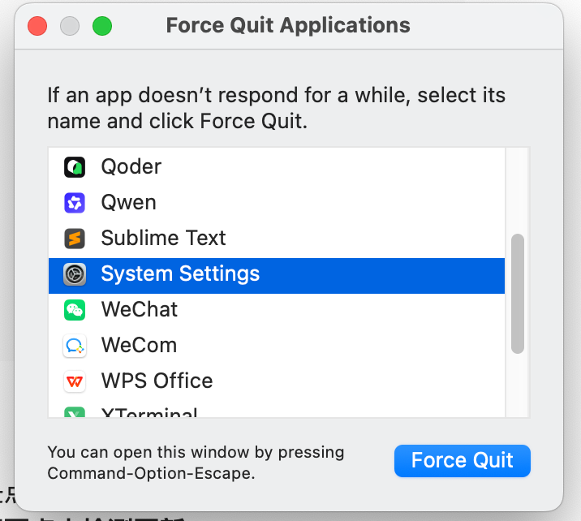Click the green WeChat icon
The height and width of the screenshot is (521, 581).
75,310
